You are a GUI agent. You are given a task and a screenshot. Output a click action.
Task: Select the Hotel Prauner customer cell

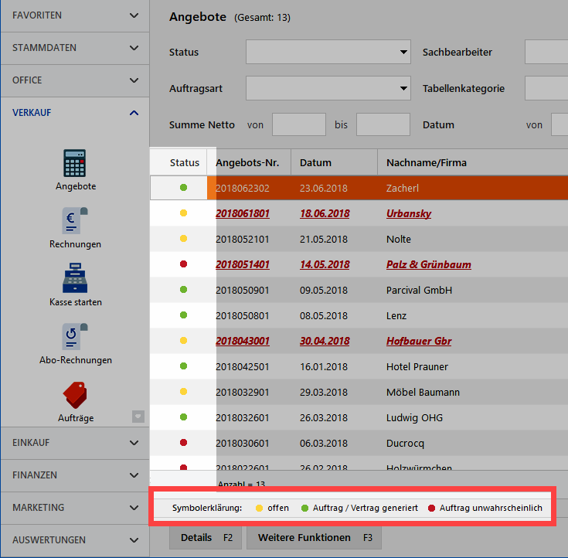(417, 366)
